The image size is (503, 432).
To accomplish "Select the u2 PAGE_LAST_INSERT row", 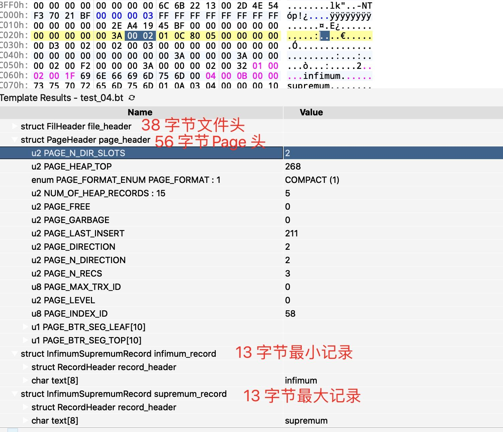I will (x=252, y=233).
